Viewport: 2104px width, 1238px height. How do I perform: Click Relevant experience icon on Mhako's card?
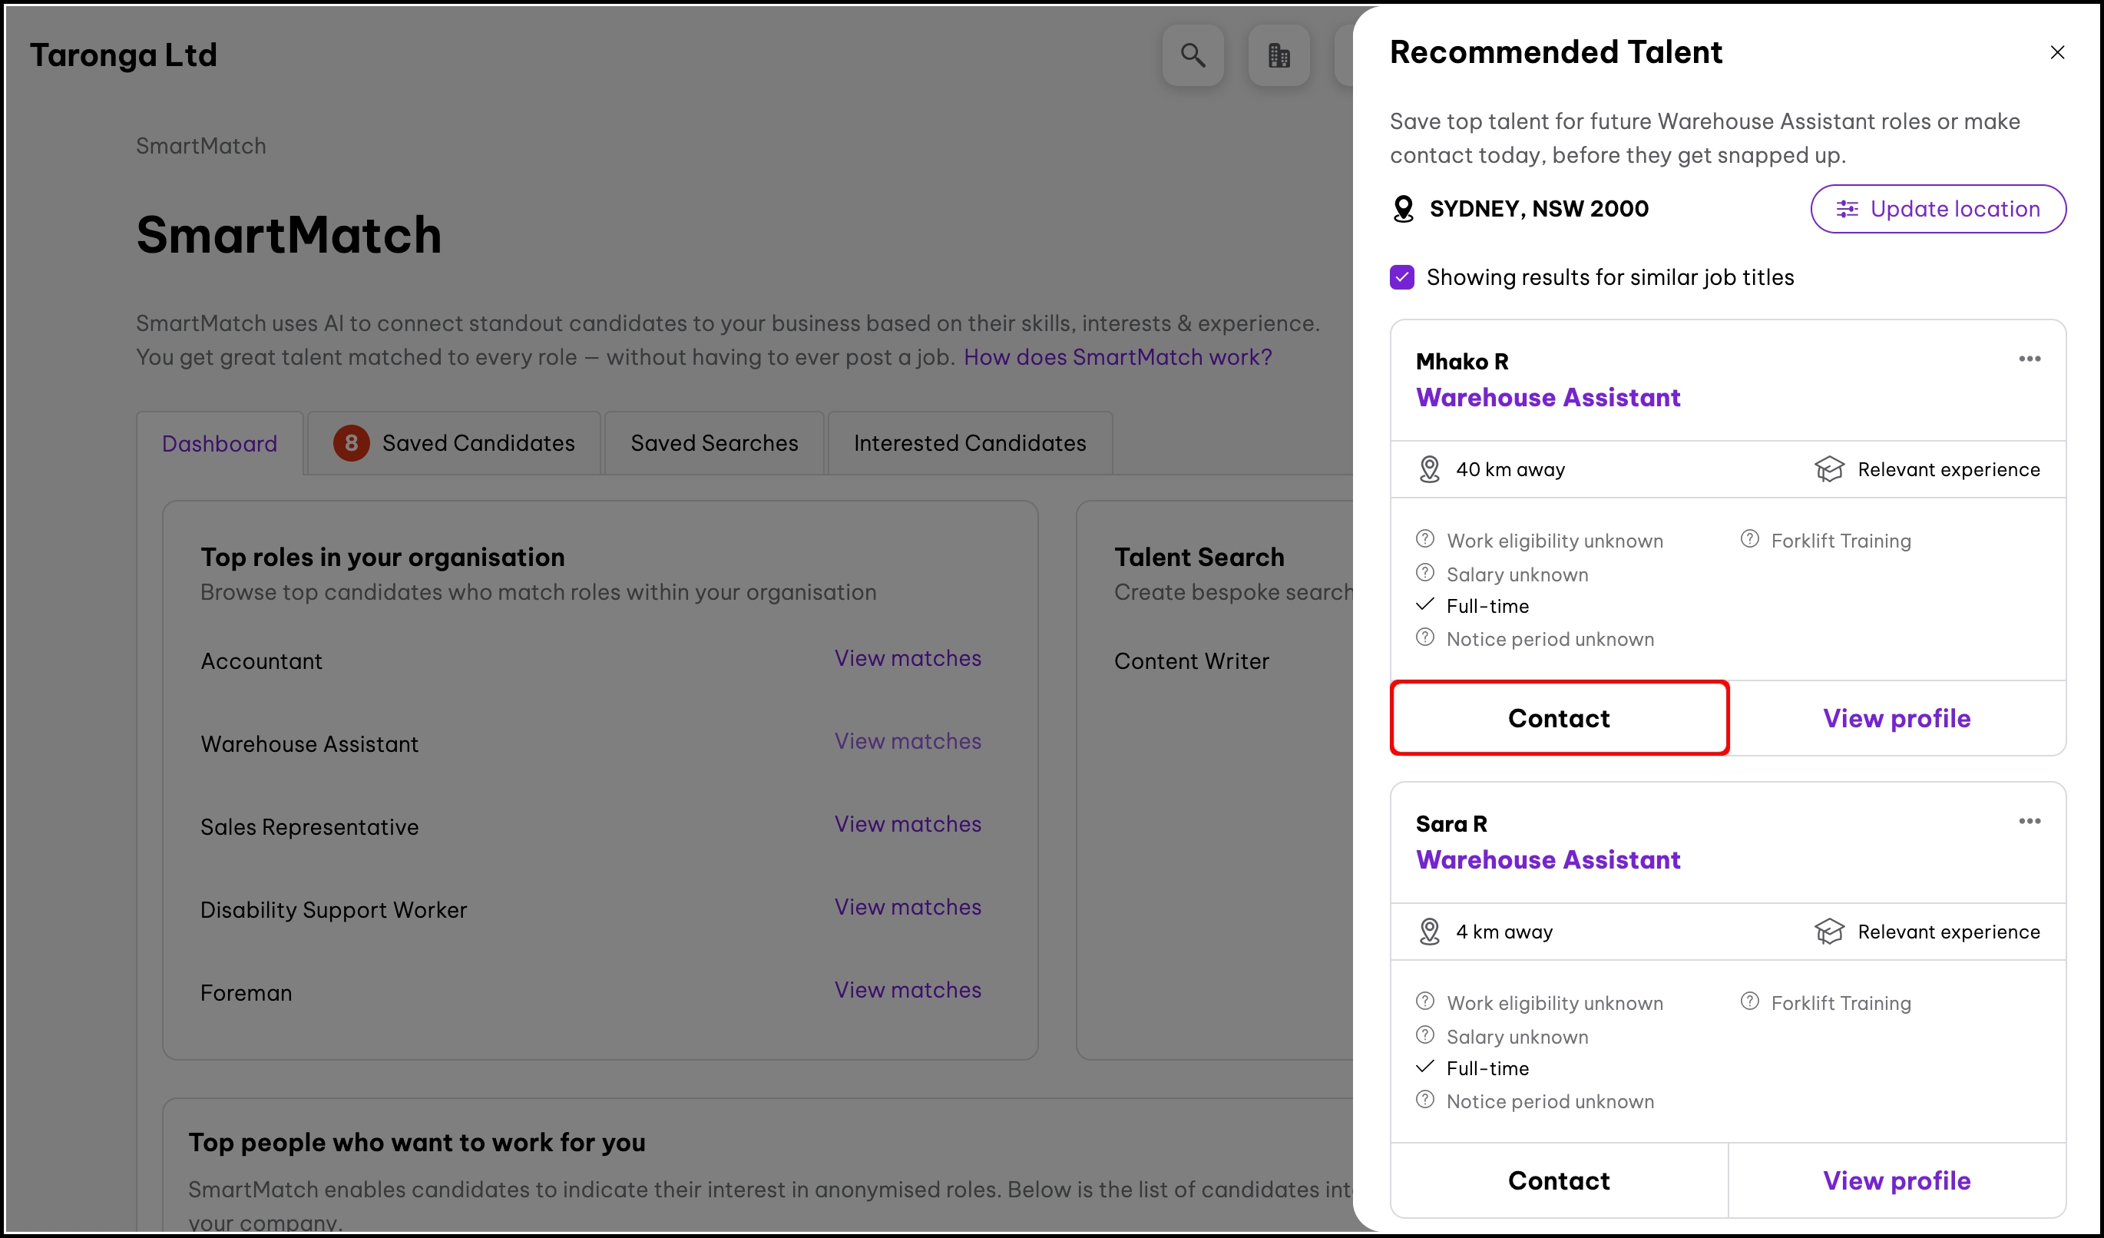click(1828, 469)
